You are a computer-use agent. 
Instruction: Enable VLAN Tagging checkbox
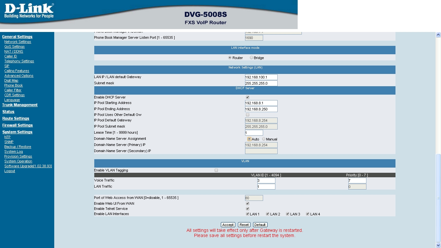point(216,170)
